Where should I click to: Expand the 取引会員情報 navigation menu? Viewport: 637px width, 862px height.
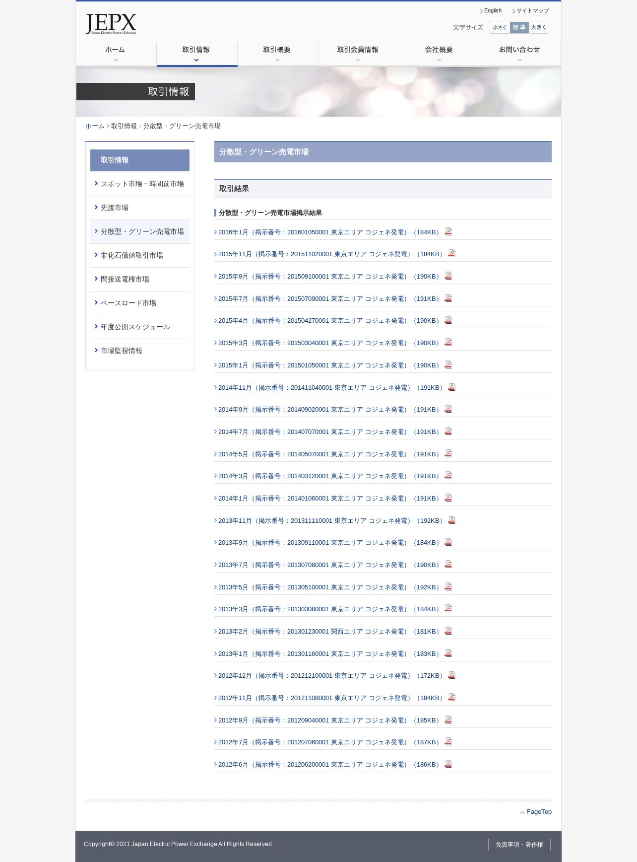(x=359, y=54)
